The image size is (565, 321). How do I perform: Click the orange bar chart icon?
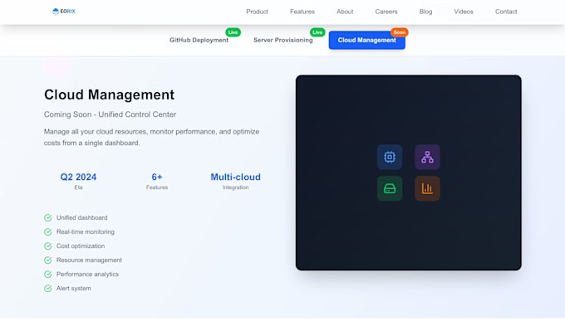coord(427,188)
